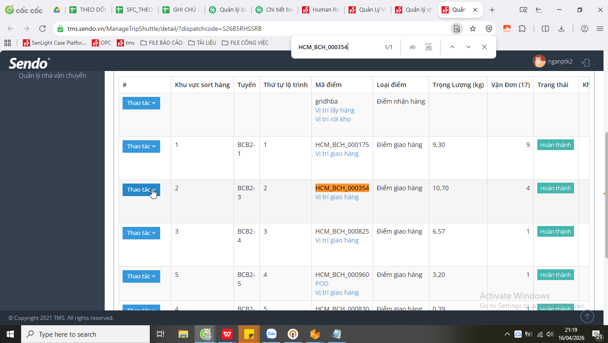Open Zalo from the taskbar
The width and height of the screenshot is (608, 343).
[x=271, y=334]
